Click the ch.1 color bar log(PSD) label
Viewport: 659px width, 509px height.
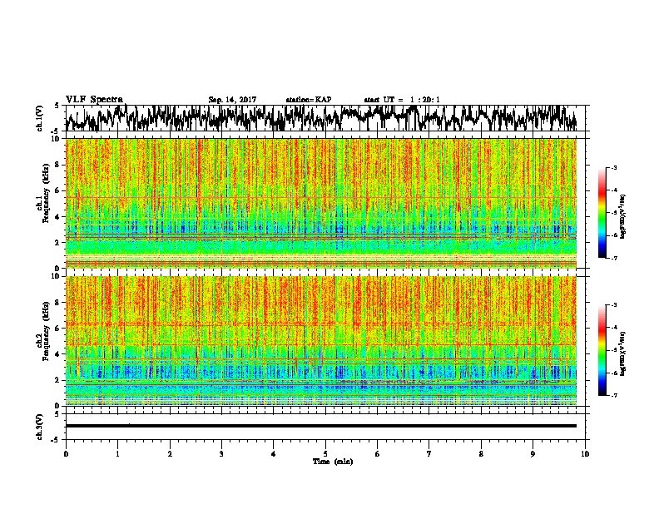622,216
